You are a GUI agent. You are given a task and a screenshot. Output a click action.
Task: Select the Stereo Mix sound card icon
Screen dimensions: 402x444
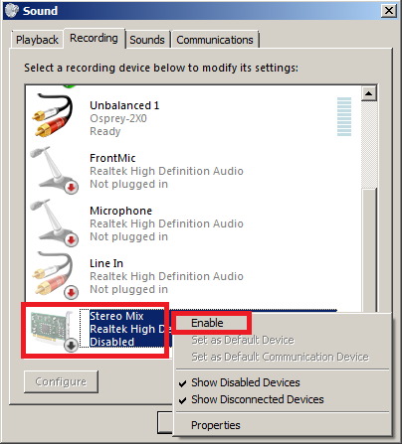54,330
